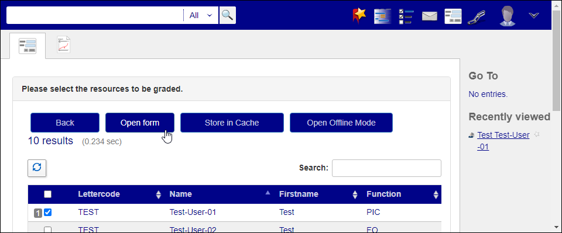Switch to the chart report tab
The image size is (562, 233).
[x=64, y=45]
